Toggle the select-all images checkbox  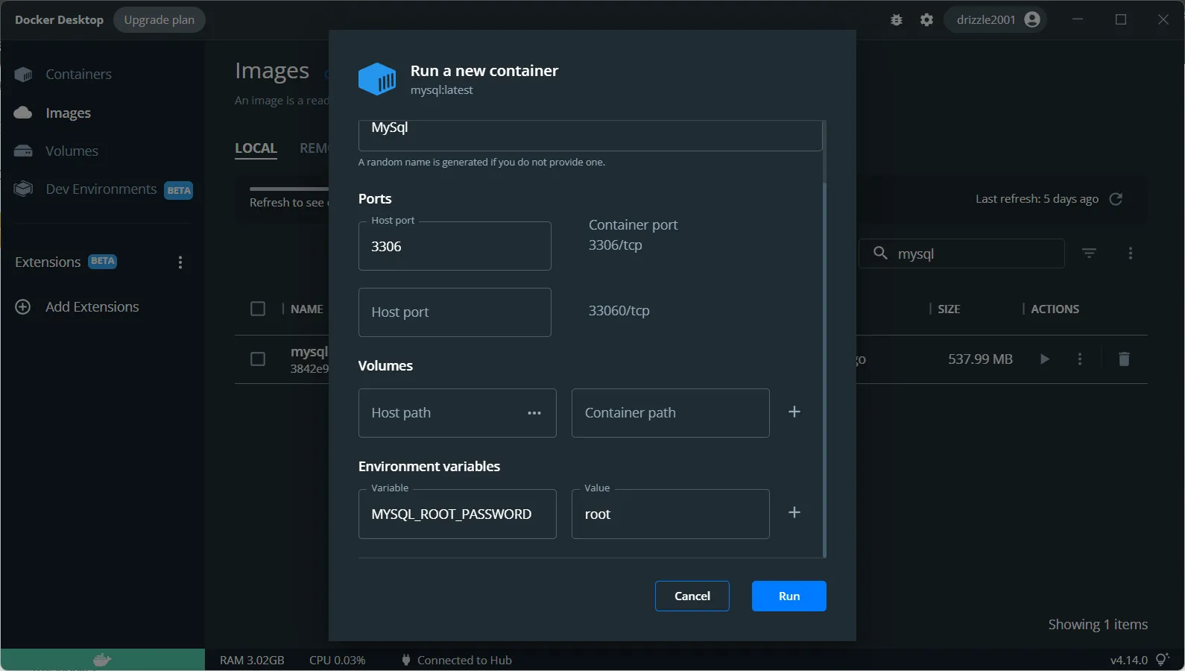pyautogui.click(x=258, y=309)
